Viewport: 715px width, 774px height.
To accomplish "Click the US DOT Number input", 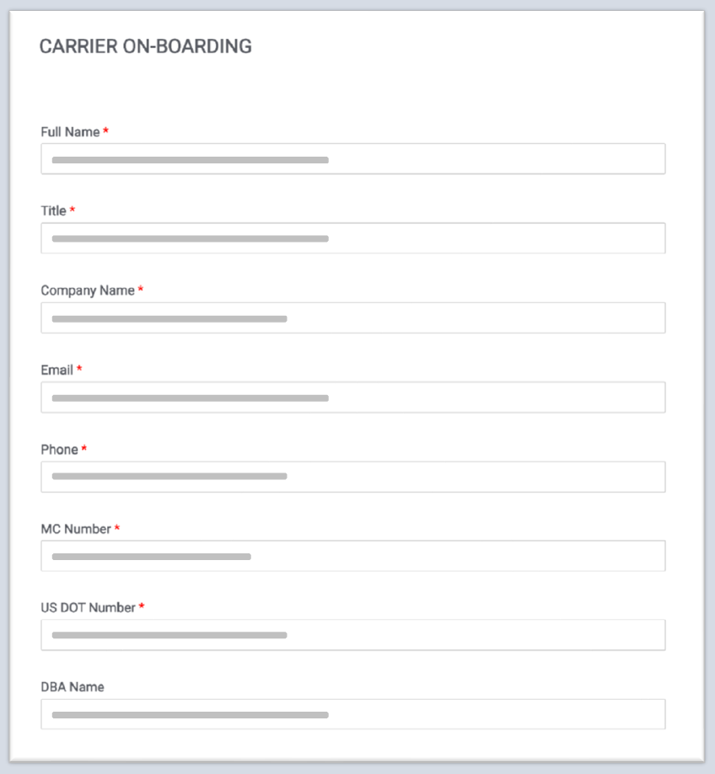I will click(352, 635).
